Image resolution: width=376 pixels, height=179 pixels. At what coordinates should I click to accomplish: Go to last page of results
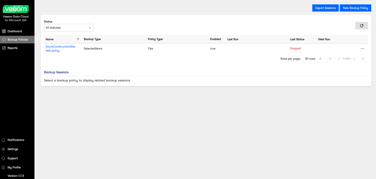pos(363,59)
